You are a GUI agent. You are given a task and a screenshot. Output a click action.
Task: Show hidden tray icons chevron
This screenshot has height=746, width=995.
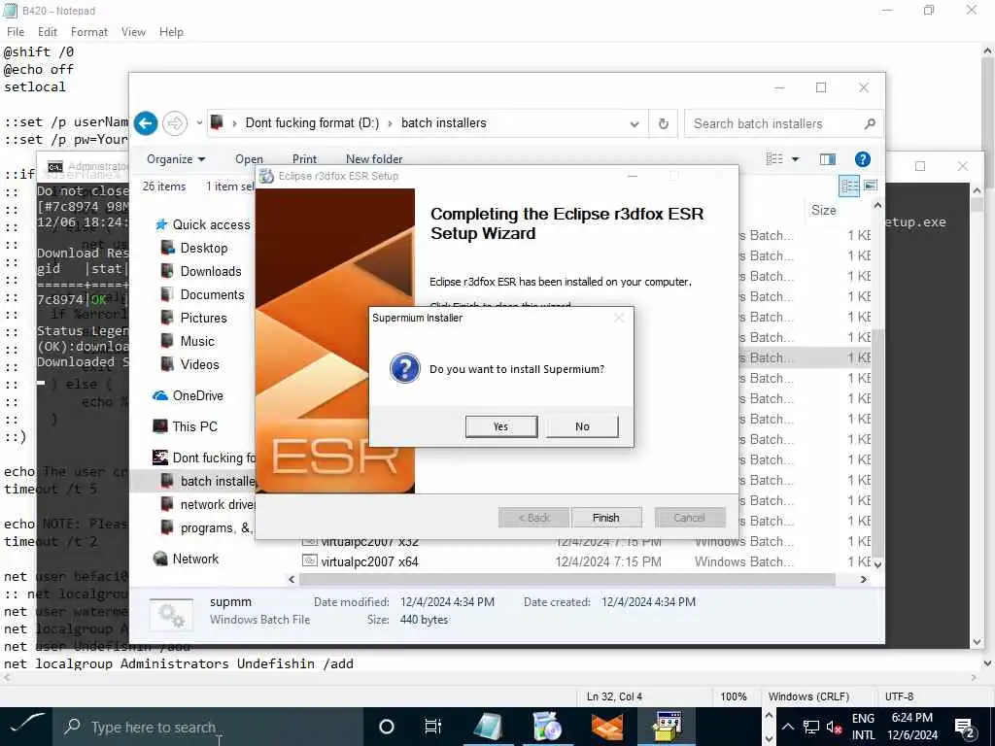click(787, 727)
